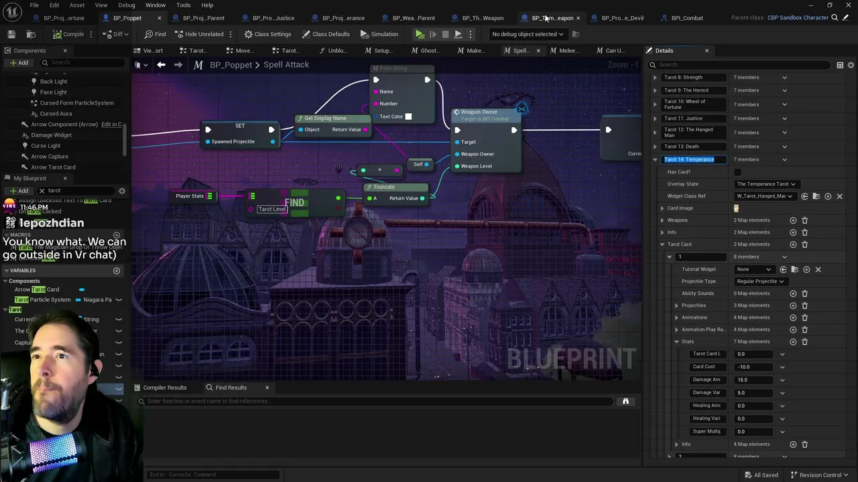The image size is (858, 482).
Task: Click the Stop simulation button
Action: coord(445,34)
